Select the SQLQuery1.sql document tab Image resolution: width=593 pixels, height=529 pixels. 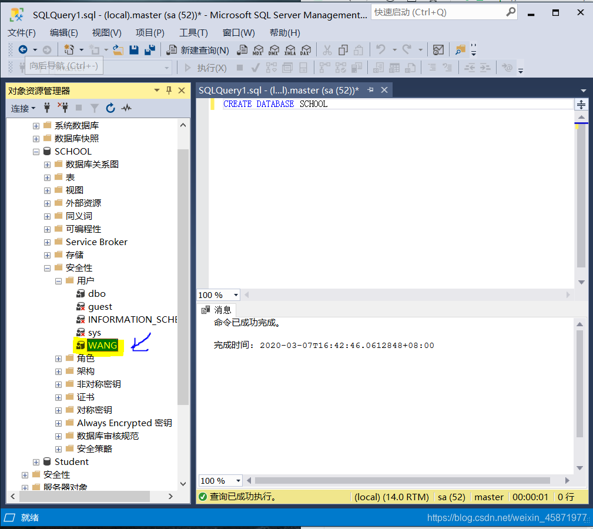(279, 91)
